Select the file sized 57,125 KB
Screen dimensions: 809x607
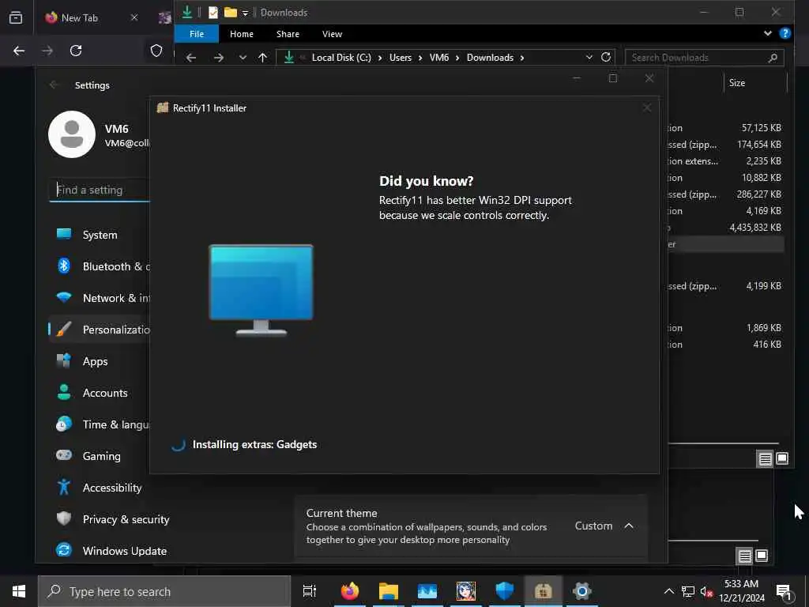pos(761,127)
